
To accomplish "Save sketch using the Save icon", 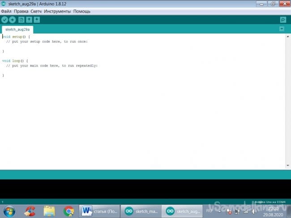I will [37, 20].
